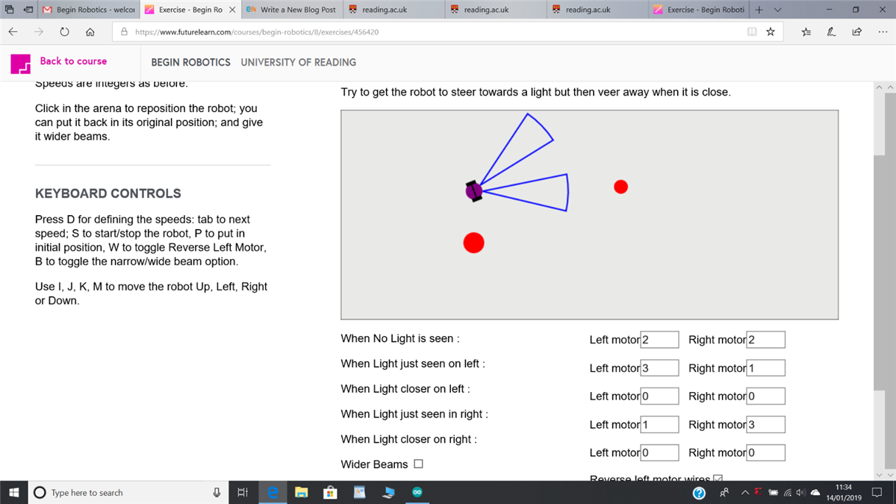Open People icon in taskbar

coord(724,493)
